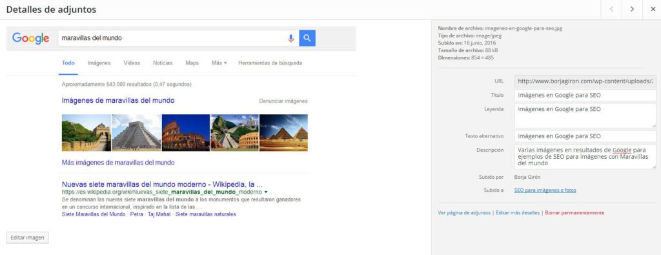The image size is (661, 255).
Task: Click Borrar permanentemente link
Action: tap(575, 213)
